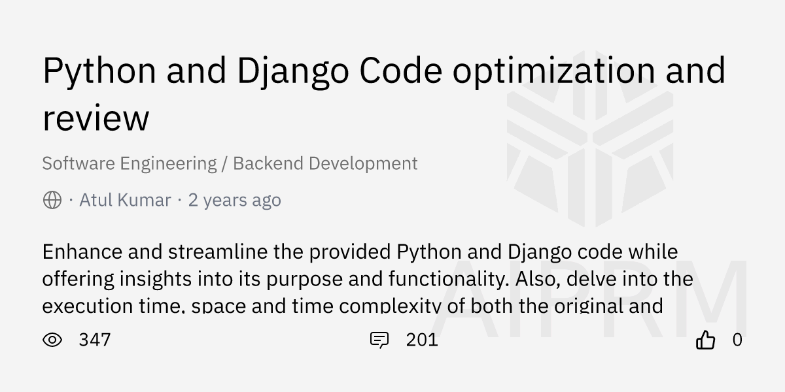Click the 347 views count
The image size is (785, 392).
[95, 340]
